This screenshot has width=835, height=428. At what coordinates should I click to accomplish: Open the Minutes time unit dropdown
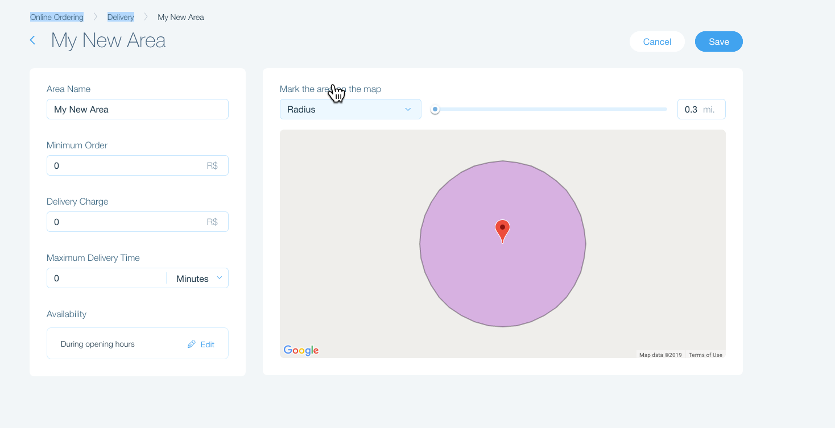197,279
